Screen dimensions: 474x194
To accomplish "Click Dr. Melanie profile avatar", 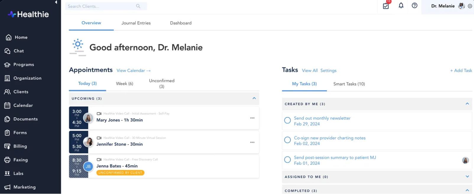I will point(462,6).
